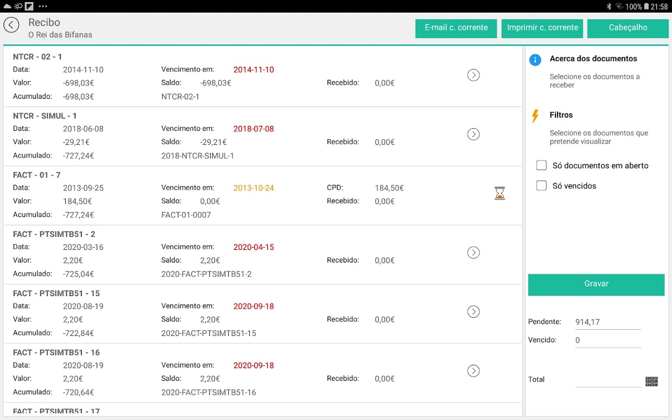Tap the hourglass icon on FACT - 01 - 7
672x420 pixels.
tap(500, 193)
